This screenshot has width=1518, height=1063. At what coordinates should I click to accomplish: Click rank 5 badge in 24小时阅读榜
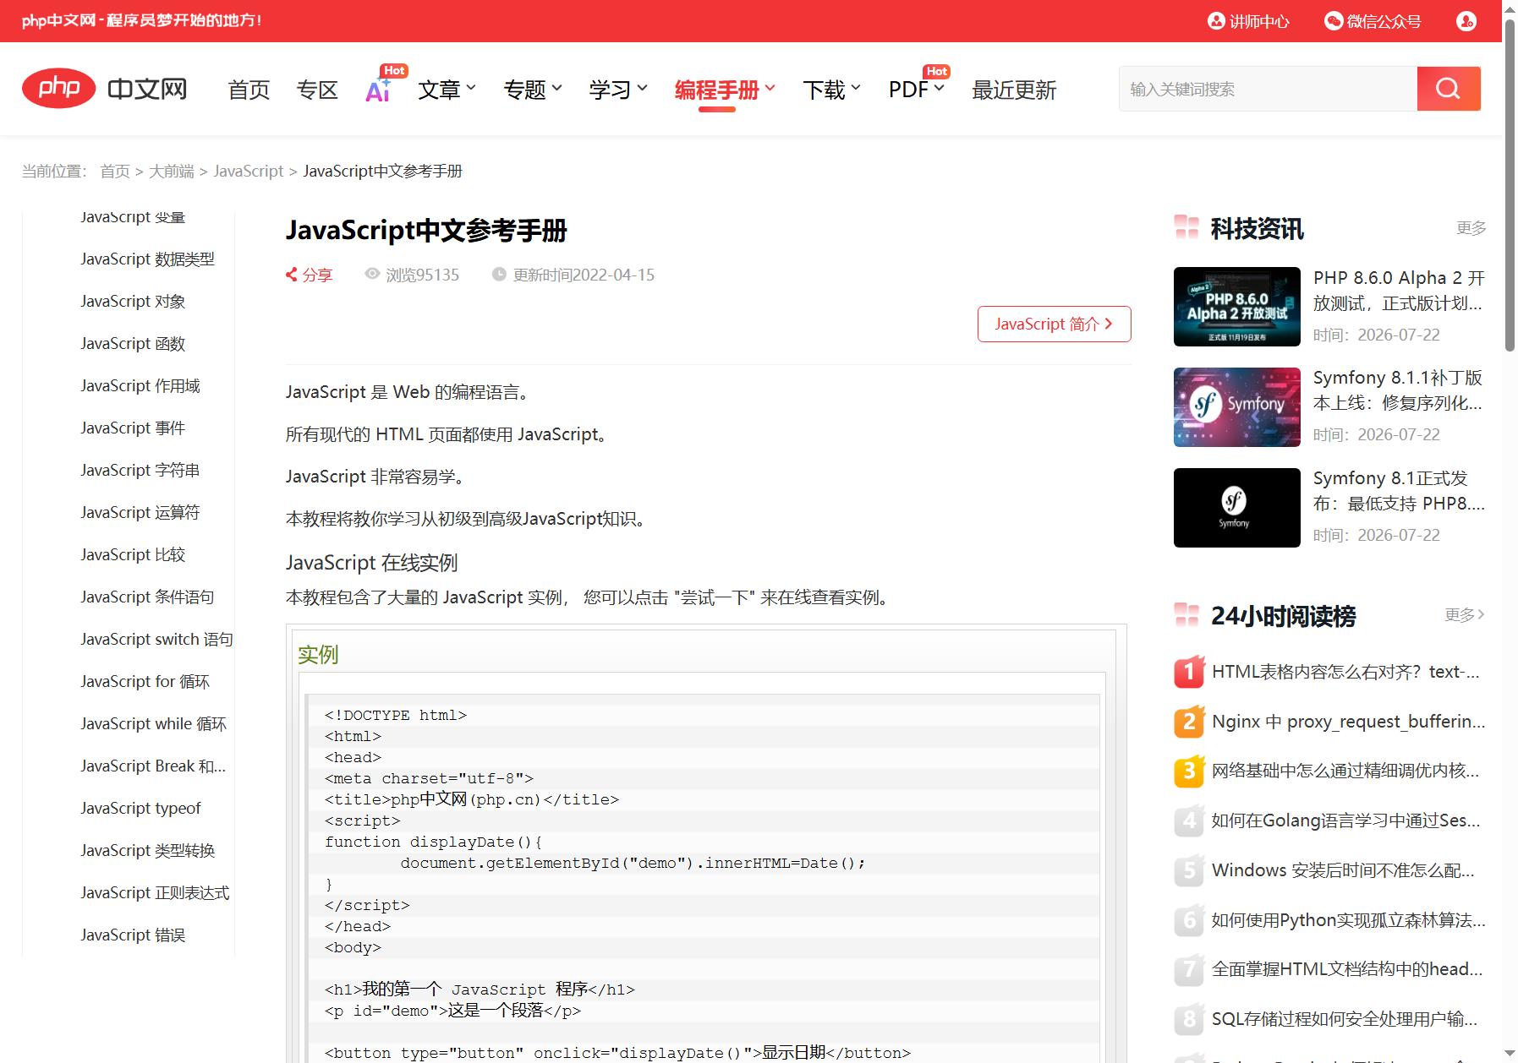(x=1189, y=870)
